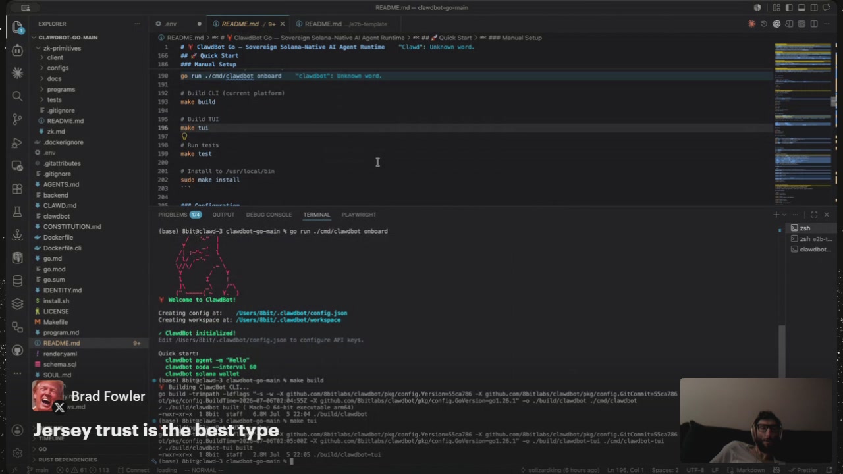Open the Accounts icon in activity bar
The image size is (843, 474).
tap(18, 430)
